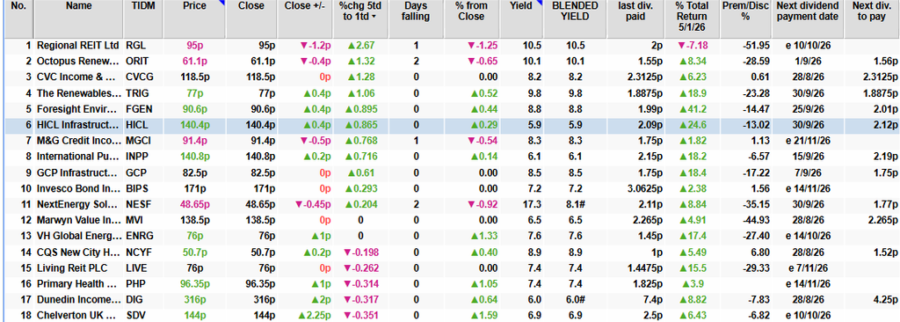The width and height of the screenshot is (900, 322).
Task: Click the ORIT ticker cell
Action: 136,61
